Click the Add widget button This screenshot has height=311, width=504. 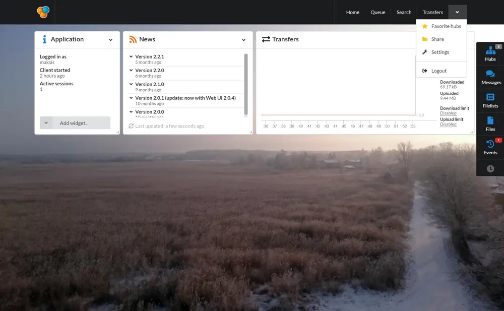pyautogui.click(x=75, y=123)
